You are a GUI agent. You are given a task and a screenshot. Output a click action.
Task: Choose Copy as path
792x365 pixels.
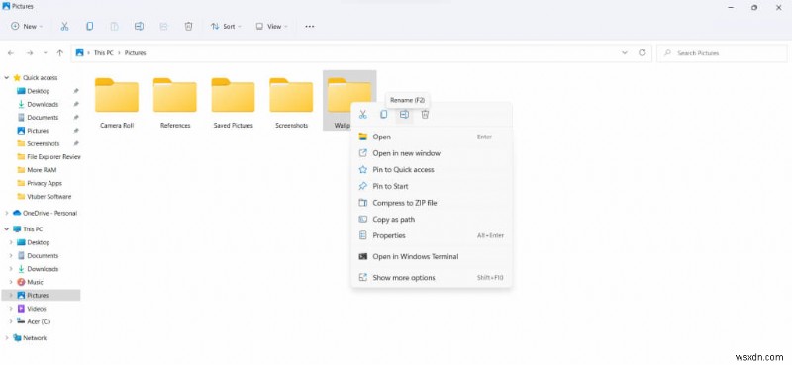click(x=432, y=220)
